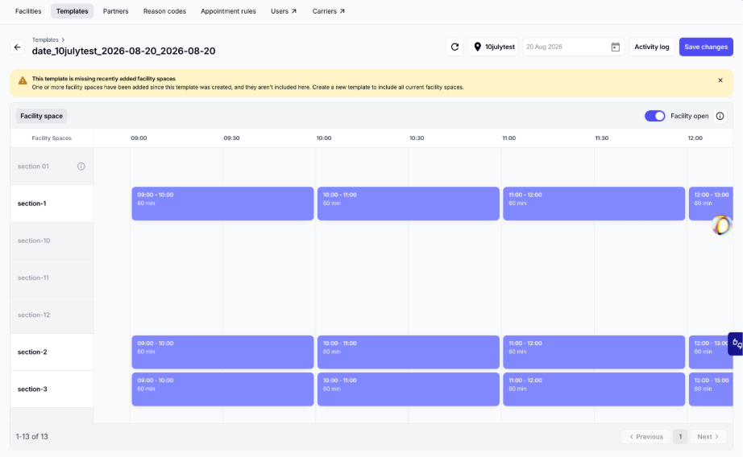Viewport: 743px width, 457px height.
Task: Click the Previous pagination button
Action: pyautogui.click(x=645, y=437)
